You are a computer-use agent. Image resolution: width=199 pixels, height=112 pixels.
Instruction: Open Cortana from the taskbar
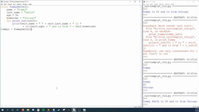coord(12,110)
